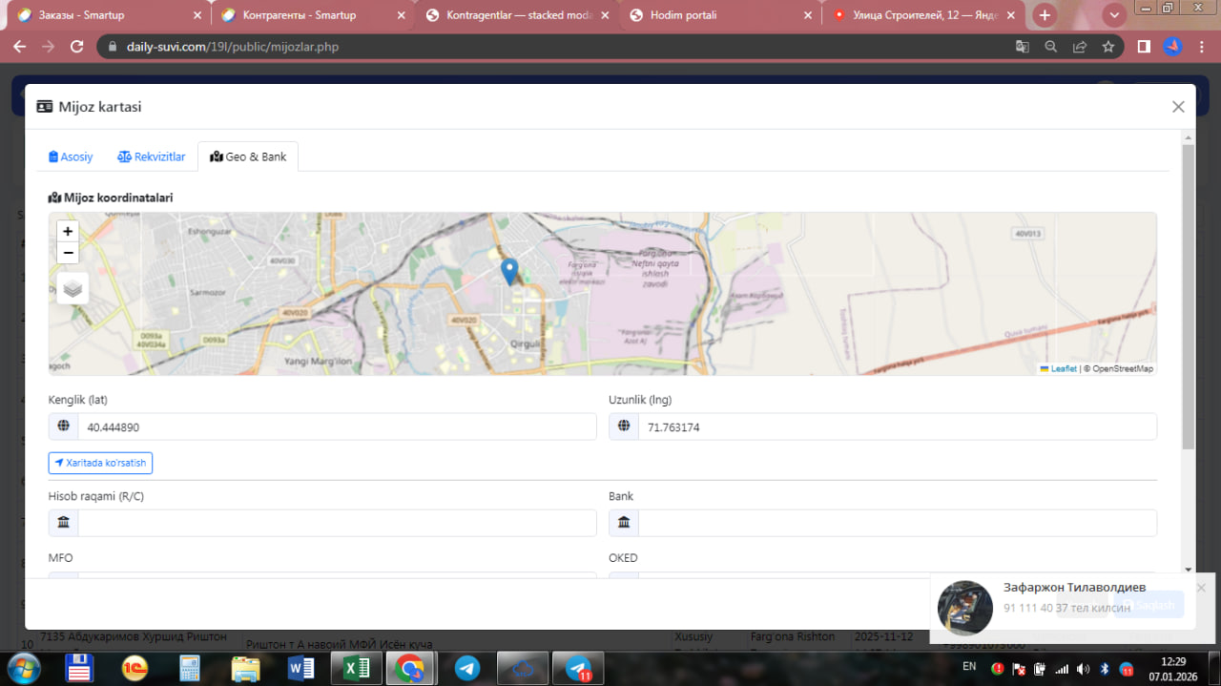Select the Geo & Bank tab
1221x686 pixels.
pos(248,156)
